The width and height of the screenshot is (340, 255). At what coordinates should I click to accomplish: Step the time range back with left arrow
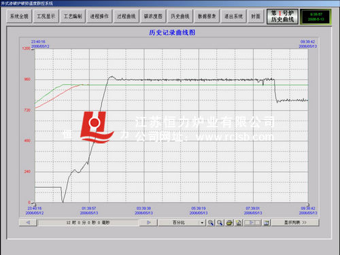pos(28,222)
